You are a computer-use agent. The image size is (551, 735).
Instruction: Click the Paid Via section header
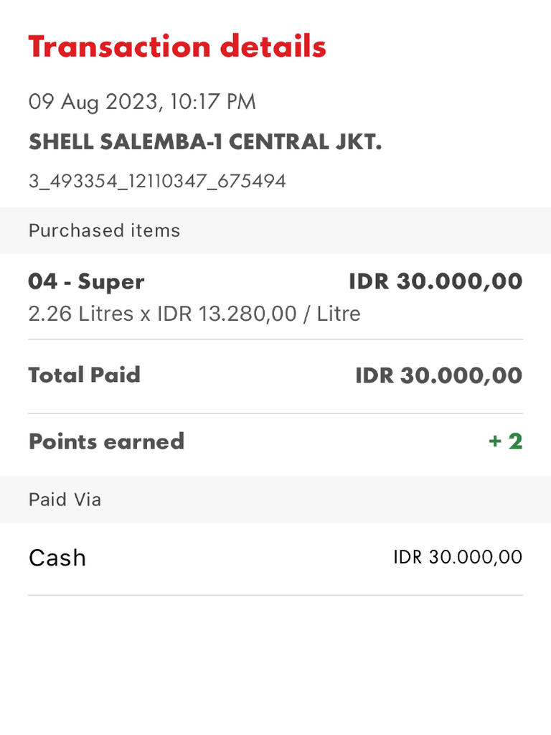(65, 500)
